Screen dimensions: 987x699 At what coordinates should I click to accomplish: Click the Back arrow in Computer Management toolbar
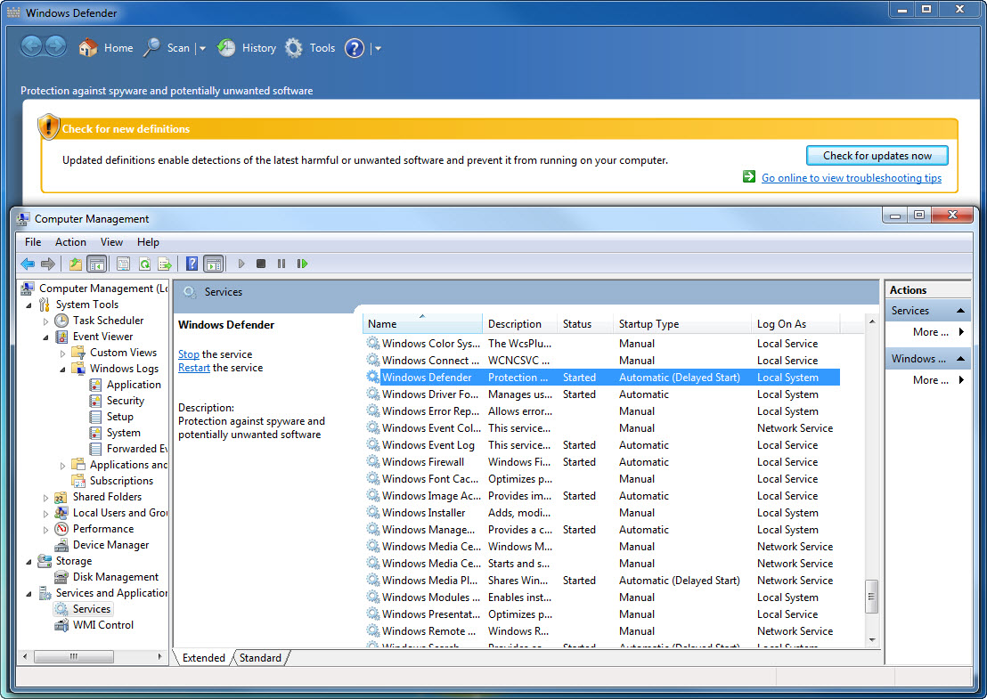tap(28, 264)
